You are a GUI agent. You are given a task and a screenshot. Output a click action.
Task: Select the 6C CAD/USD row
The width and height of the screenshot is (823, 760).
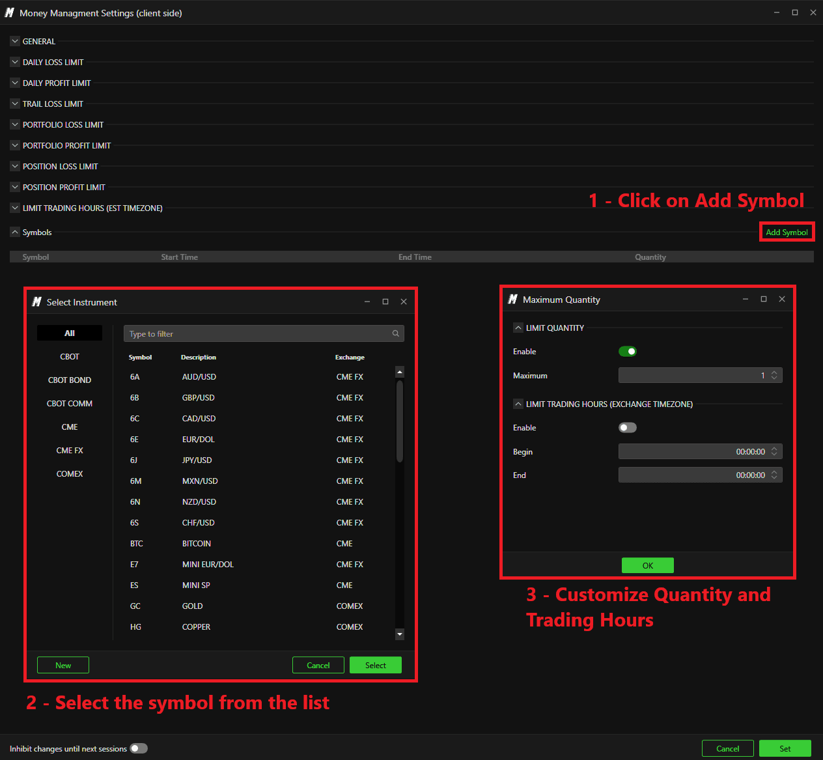[x=259, y=418]
